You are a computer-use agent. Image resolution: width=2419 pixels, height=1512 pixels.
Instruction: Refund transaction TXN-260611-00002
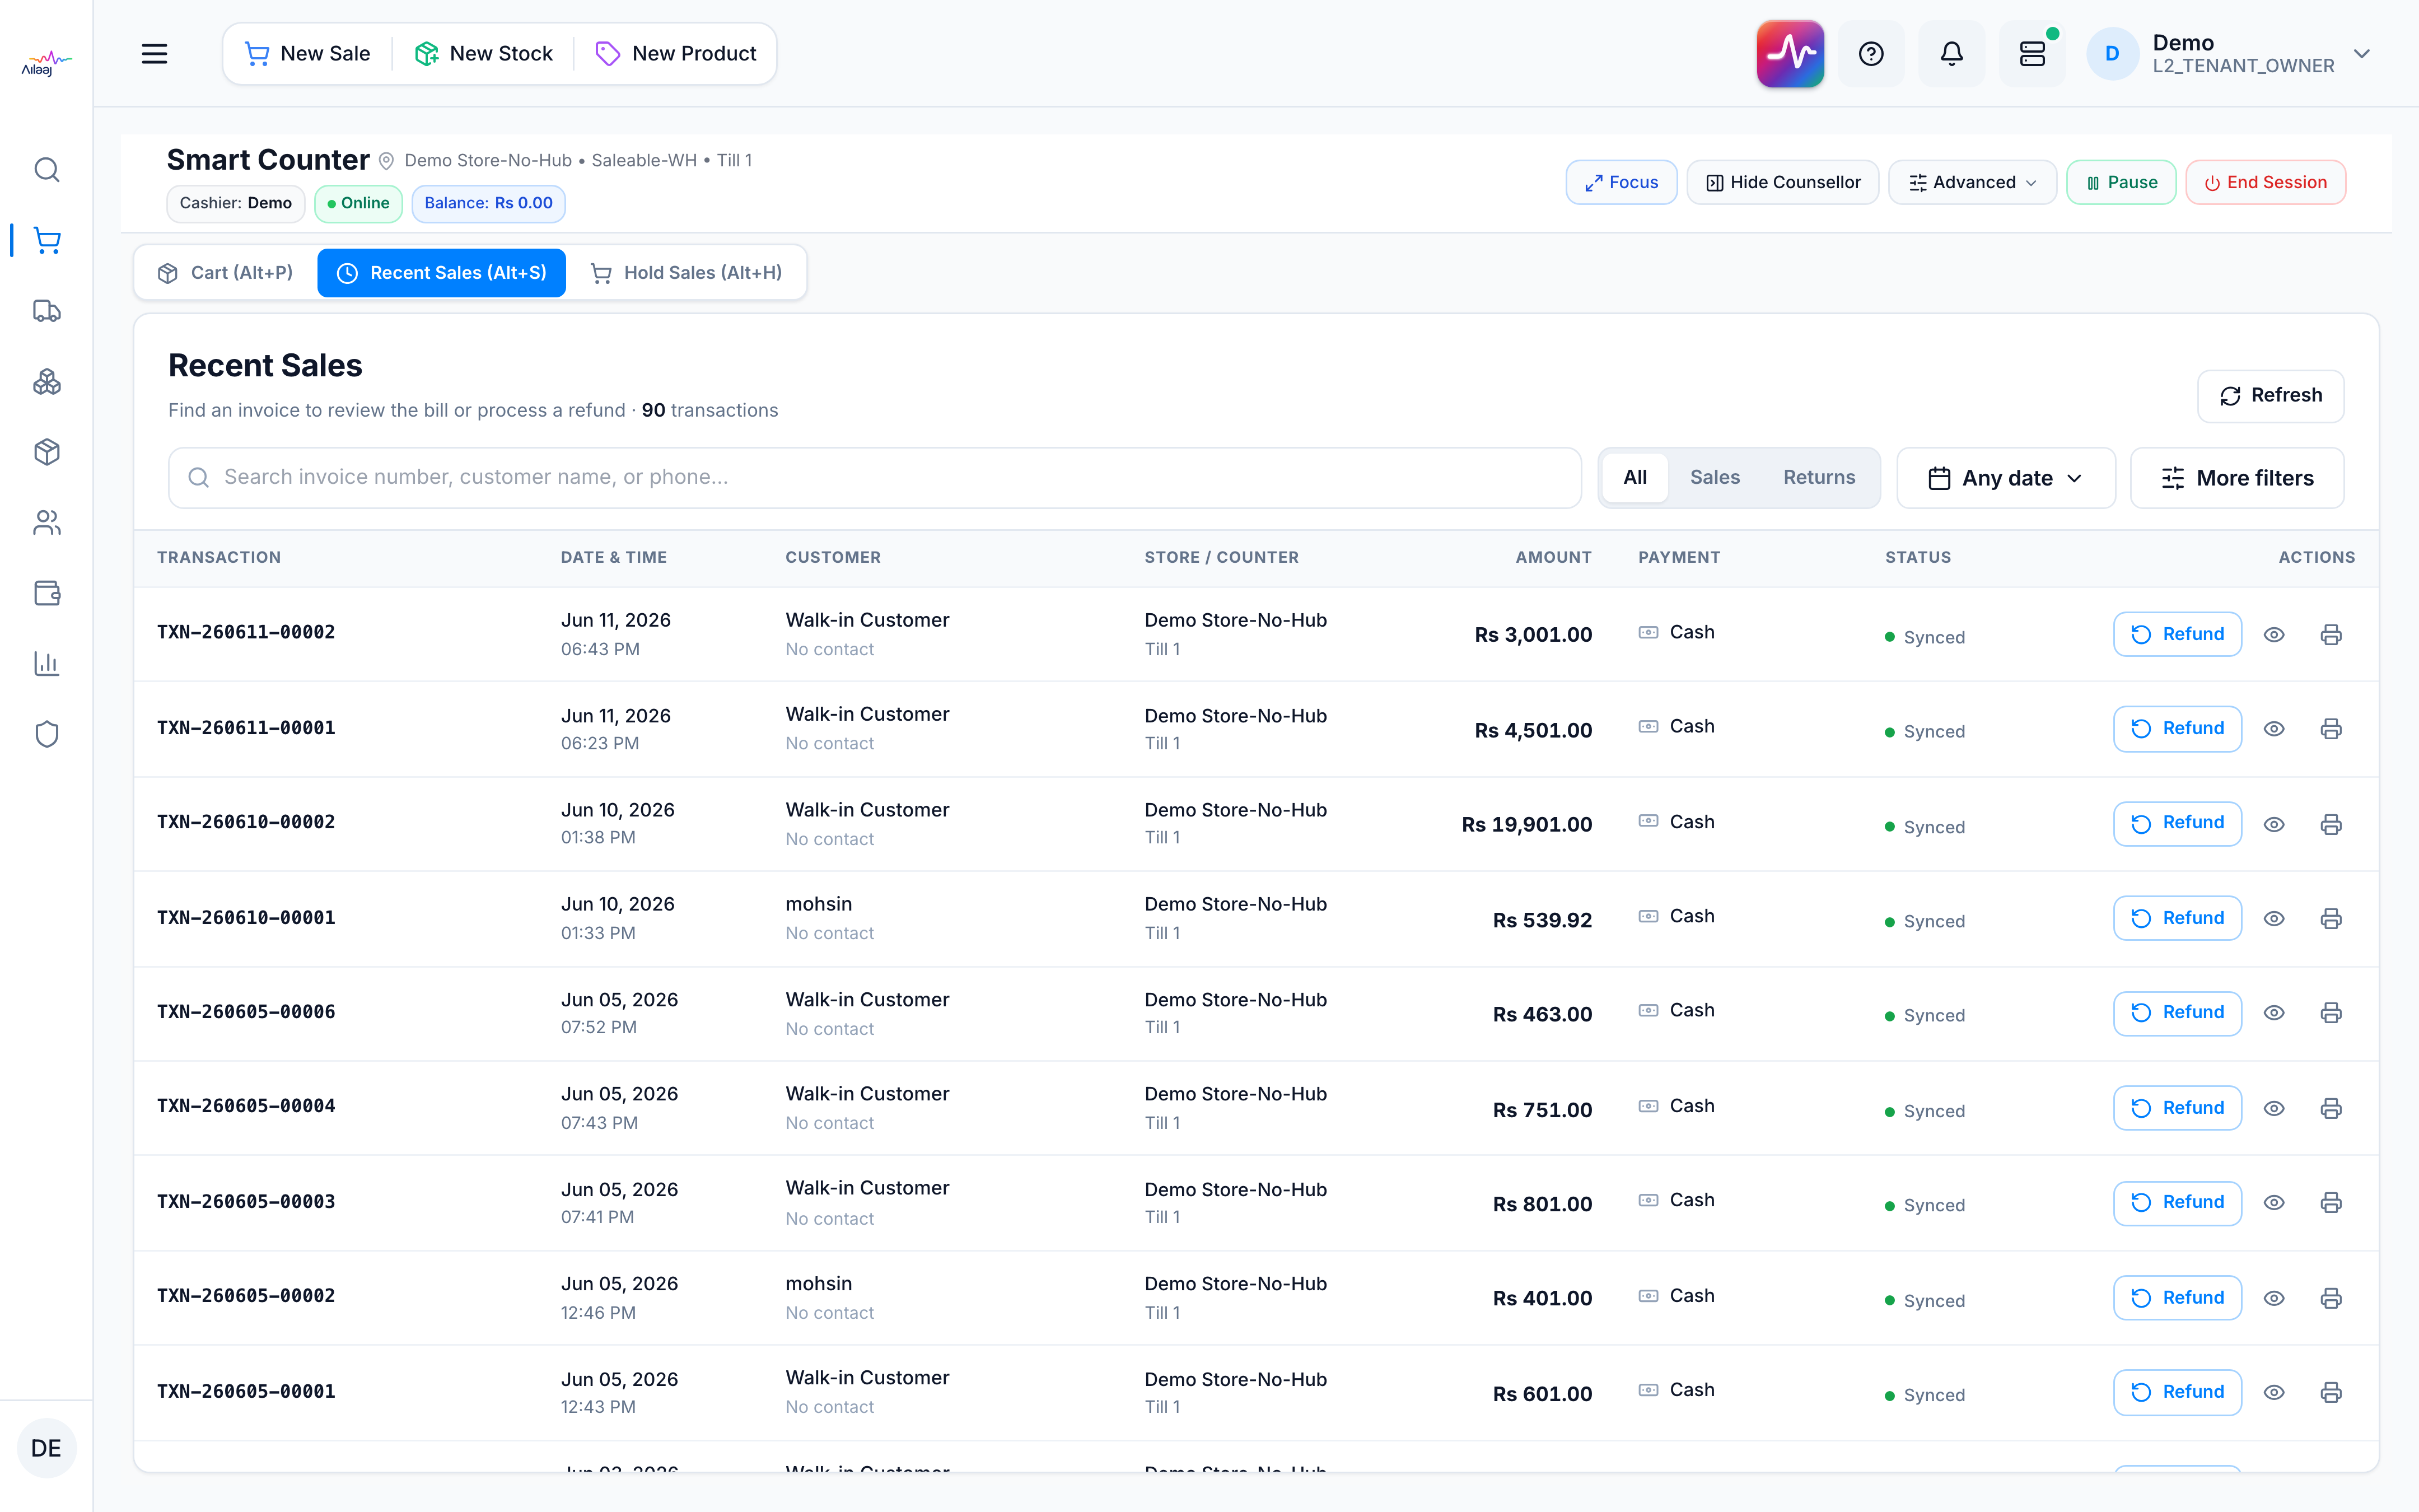(x=2177, y=634)
